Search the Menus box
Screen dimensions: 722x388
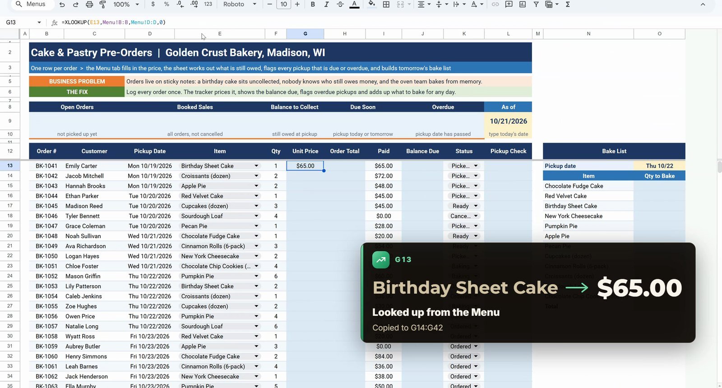[32, 4]
